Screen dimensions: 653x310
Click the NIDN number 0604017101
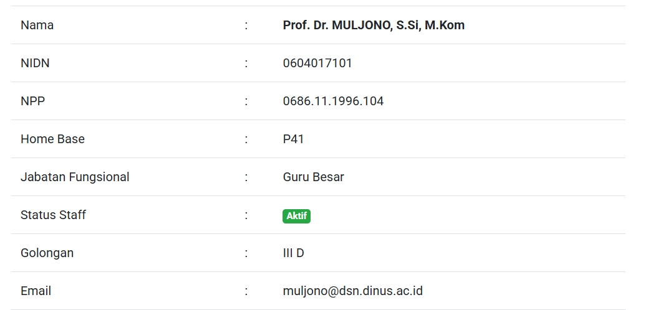click(317, 63)
